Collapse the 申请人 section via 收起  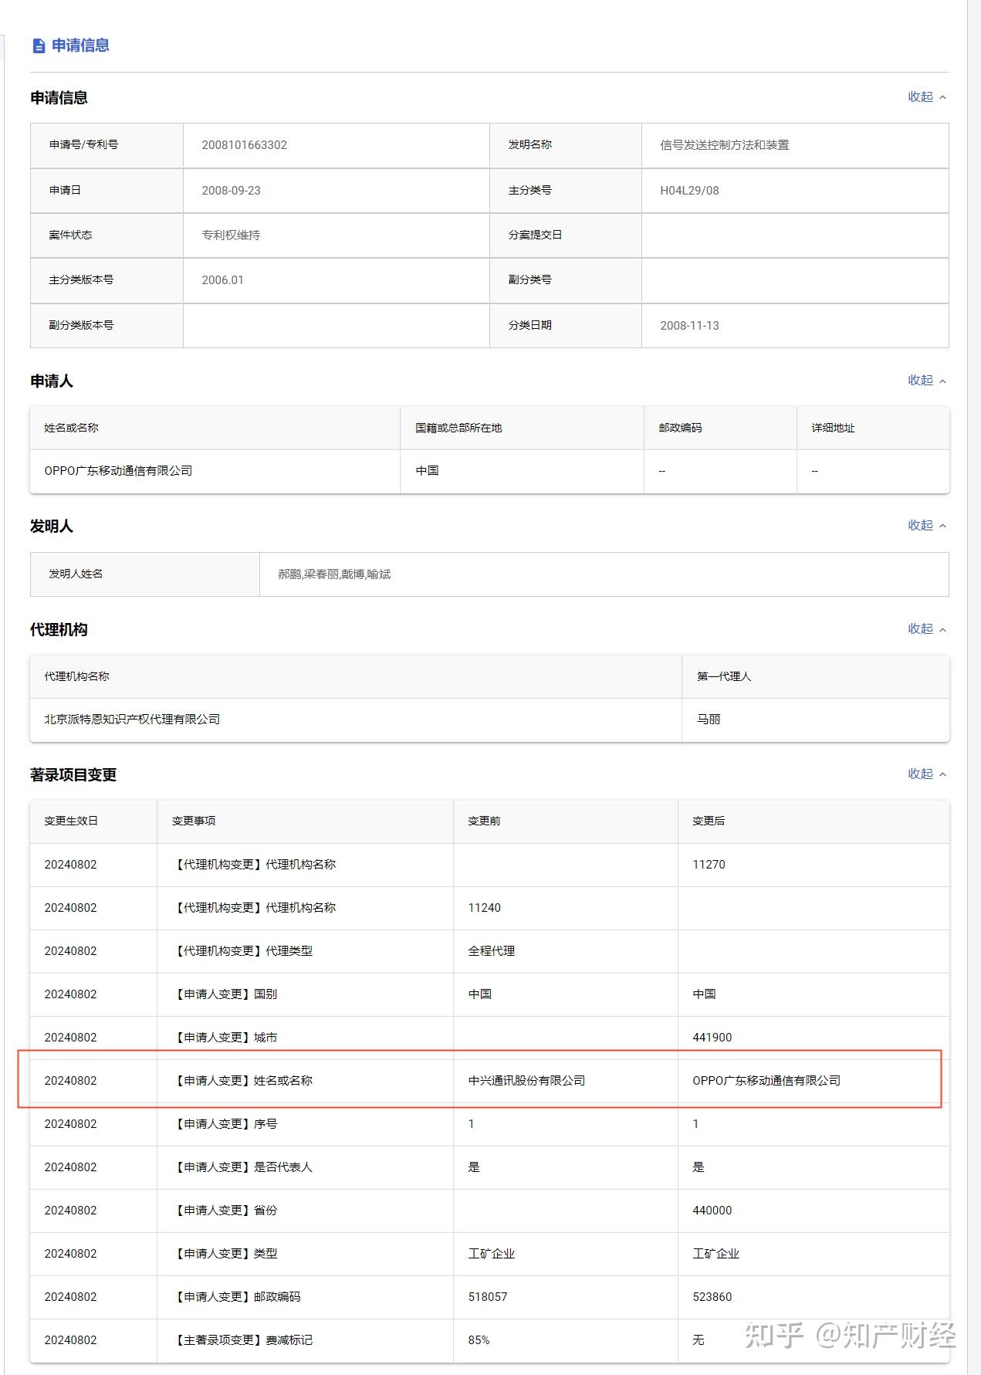[x=927, y=380]
